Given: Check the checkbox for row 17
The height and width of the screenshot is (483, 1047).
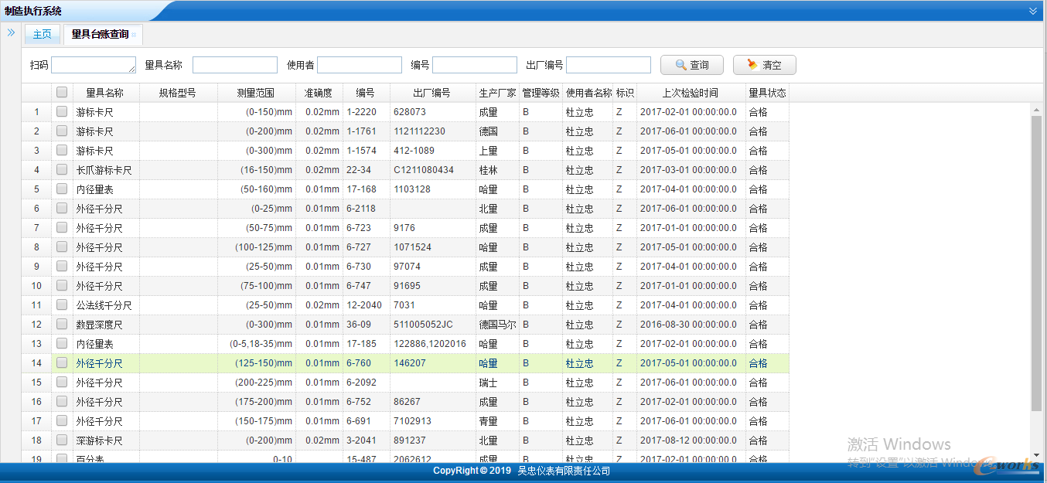Looking at the screenshot, I should pyautogui.click(x=62, y=420).
